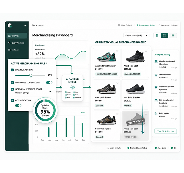Click the Top sellers updated star icon

(x=156, y=87)
